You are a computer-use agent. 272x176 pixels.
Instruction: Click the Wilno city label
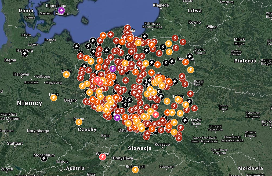coord(212,27)
